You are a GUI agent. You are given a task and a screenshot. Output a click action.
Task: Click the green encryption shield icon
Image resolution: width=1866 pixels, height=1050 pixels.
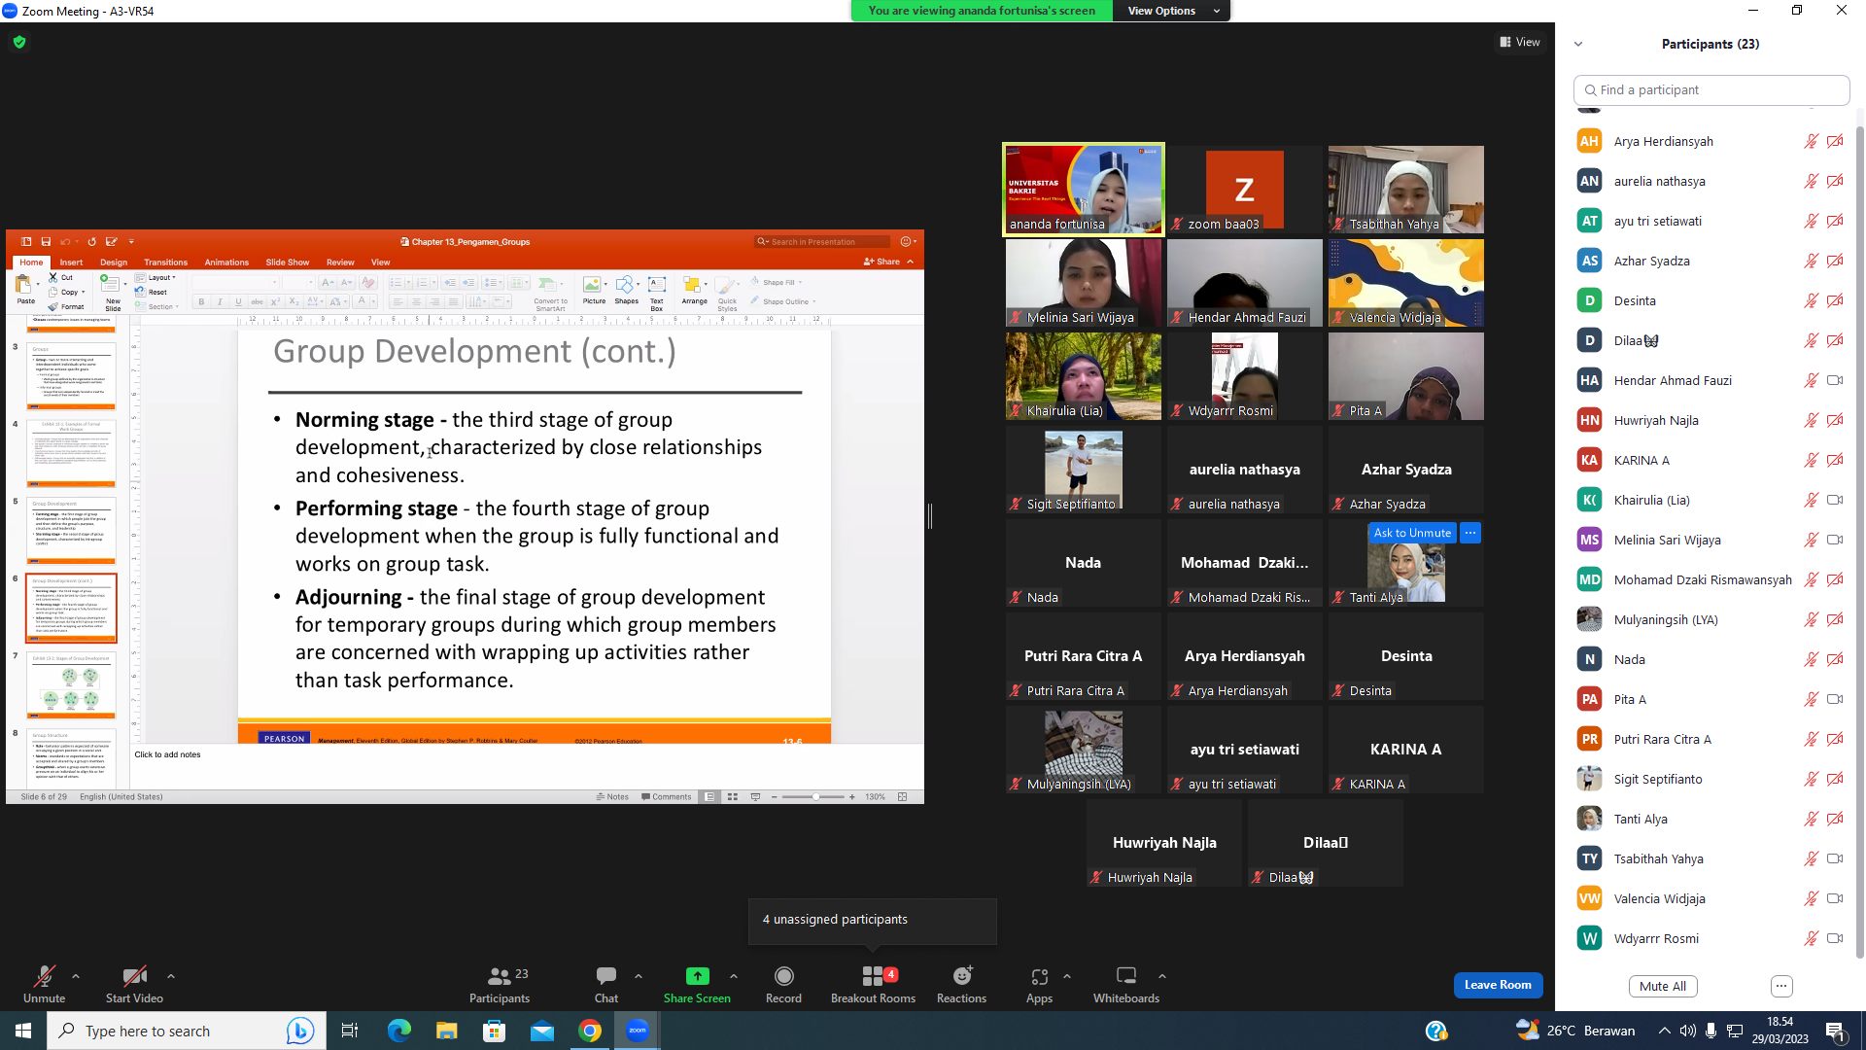pyautogui.click(x=19, y=42)
